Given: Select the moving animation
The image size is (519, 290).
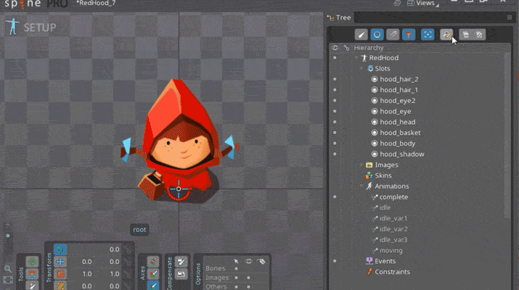Looking at the screenshot, I should [x=391, y=250].
